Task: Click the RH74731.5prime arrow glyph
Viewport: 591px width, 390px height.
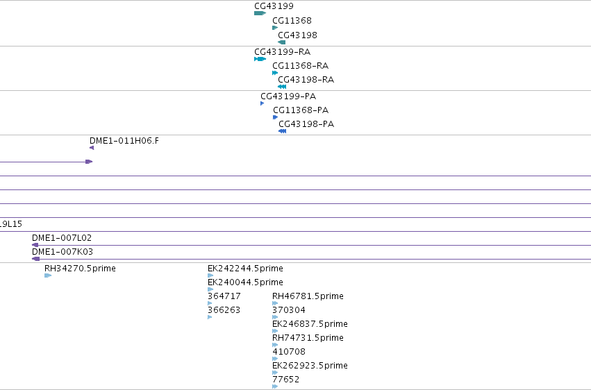Action: coord(275,345)
